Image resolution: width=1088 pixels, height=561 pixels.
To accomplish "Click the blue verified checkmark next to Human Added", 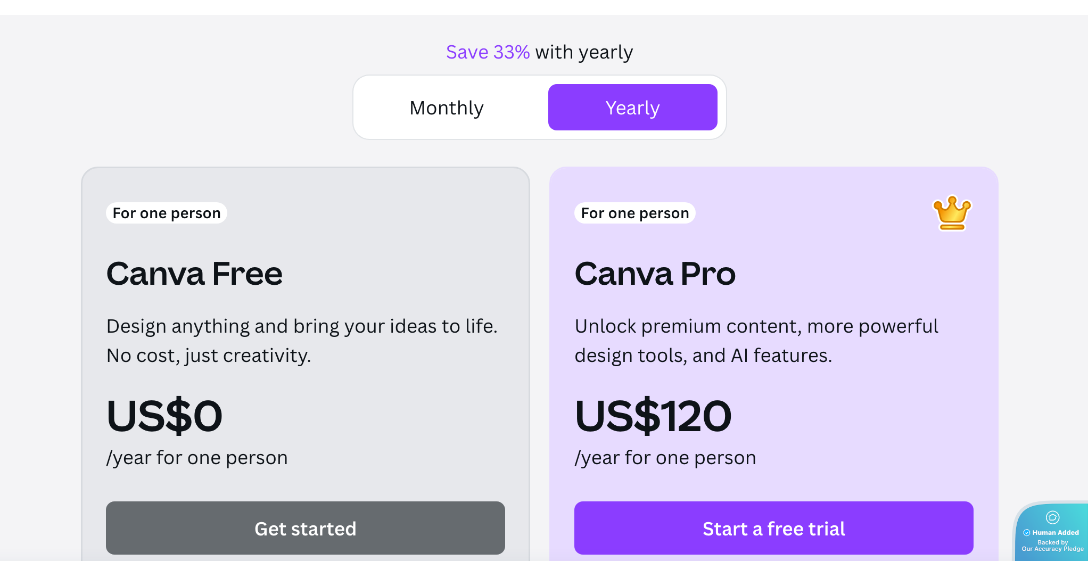I will (1026, 532).
